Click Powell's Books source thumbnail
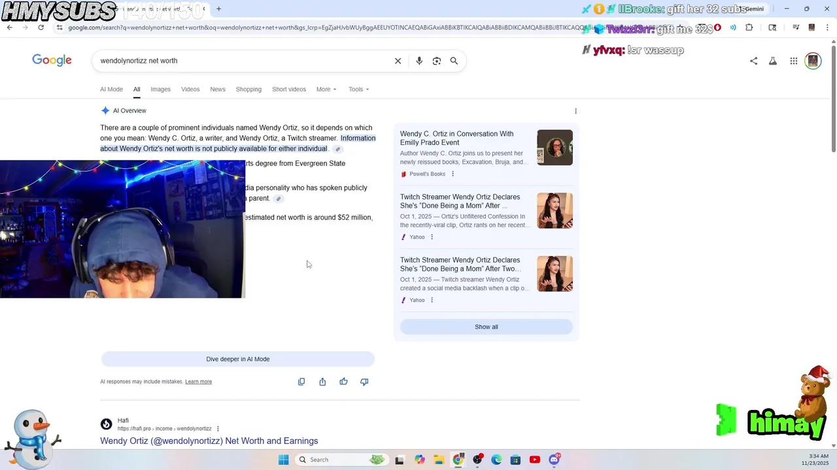 click(555, 148)
